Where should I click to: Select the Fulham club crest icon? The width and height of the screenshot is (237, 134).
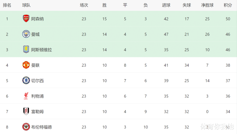tap(26, 111)
